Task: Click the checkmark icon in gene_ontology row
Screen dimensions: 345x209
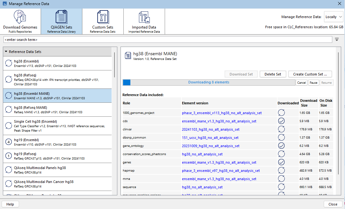Action: [281, 146]
